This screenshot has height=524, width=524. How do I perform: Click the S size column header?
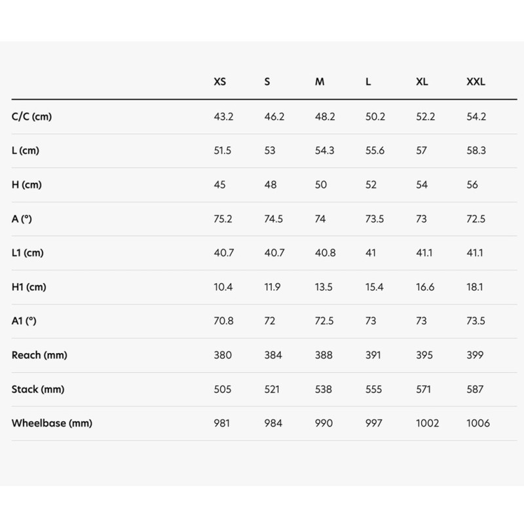(267, 82)
